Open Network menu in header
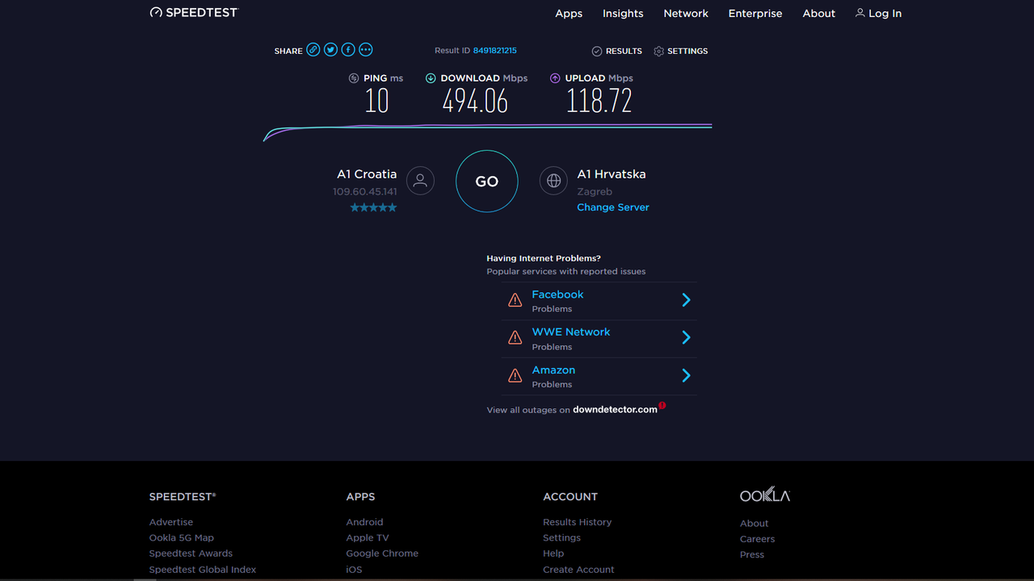Screen dimensions: 1034x581 [x=686, y=14]
